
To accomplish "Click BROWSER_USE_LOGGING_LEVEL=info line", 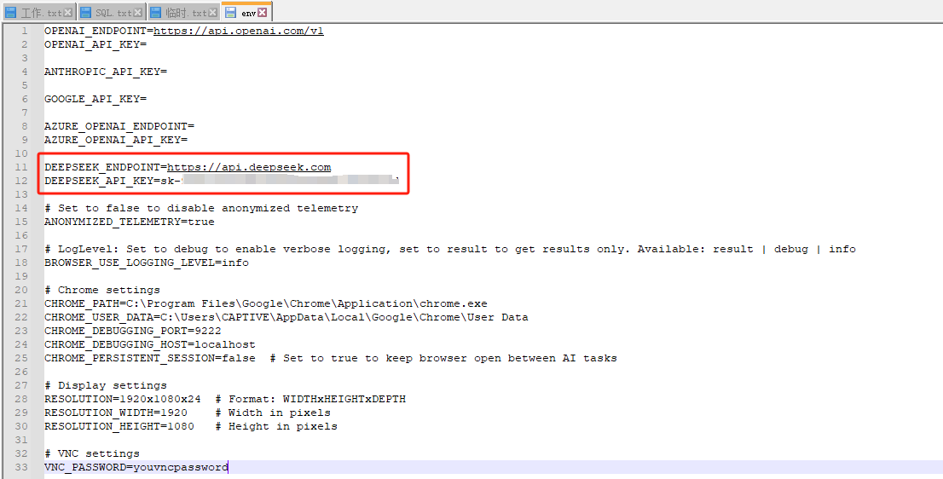I will (147, 263).
